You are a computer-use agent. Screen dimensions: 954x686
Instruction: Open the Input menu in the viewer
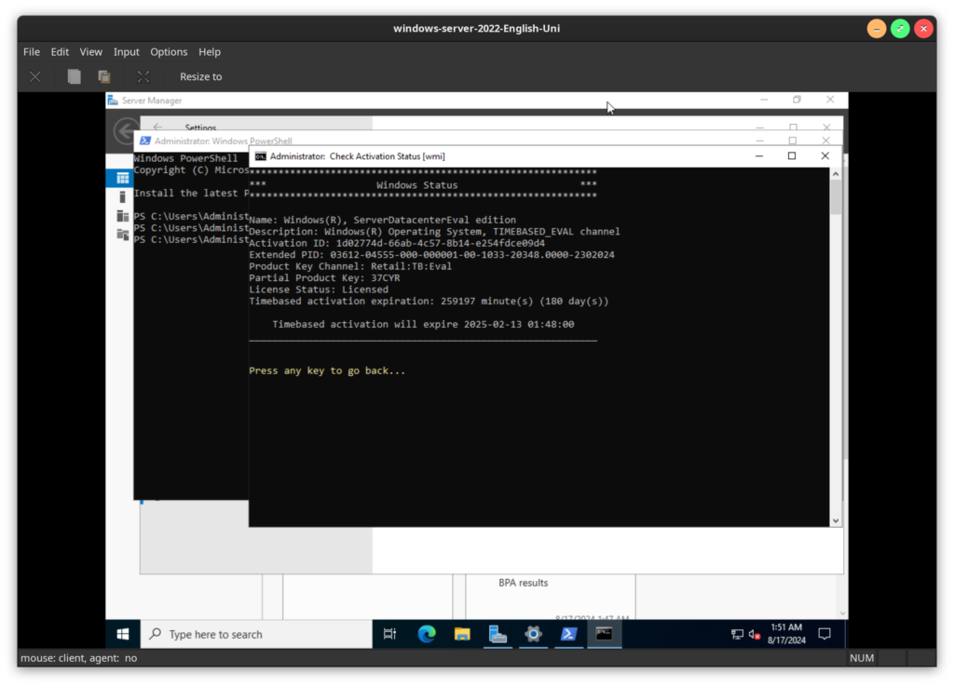click(x=127, y=52)
